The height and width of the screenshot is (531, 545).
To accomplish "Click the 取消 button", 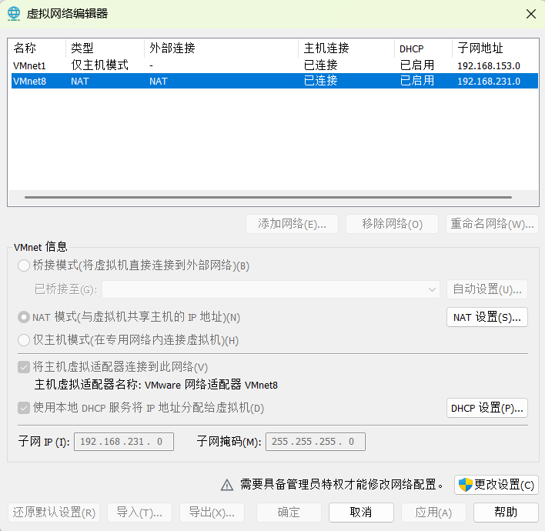I will click(361, 513).
